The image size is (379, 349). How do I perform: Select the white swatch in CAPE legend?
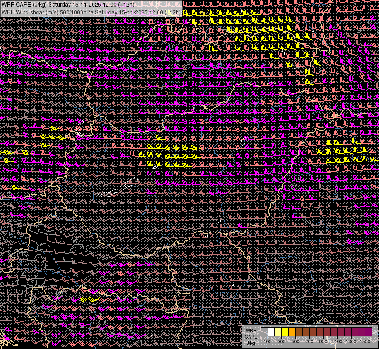coord(271,332)
